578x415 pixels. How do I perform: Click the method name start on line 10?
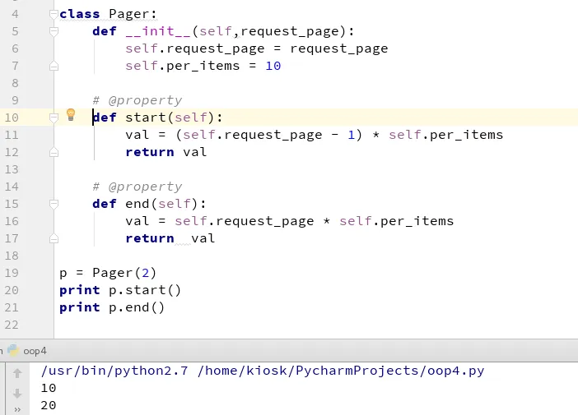[x=146, y=118]
